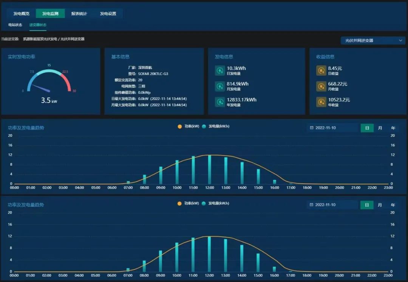Click the 日发电量 lightning icon
The height and width of the screenshot is (282, 408).
click(220, 71)
